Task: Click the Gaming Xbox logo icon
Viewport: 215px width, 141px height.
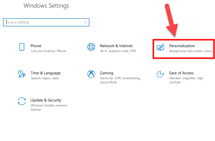Action: (91, 74)
